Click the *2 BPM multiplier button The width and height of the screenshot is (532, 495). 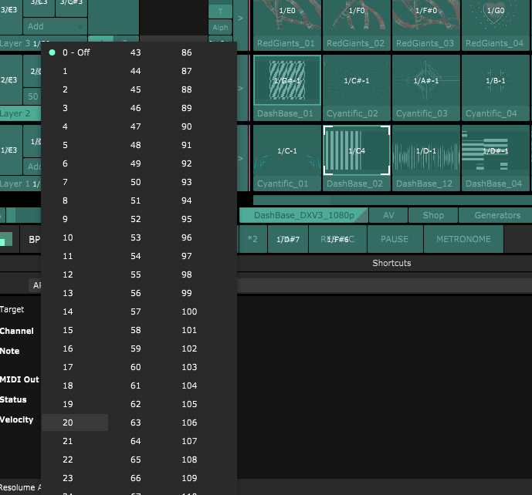[x=252, y=239]
